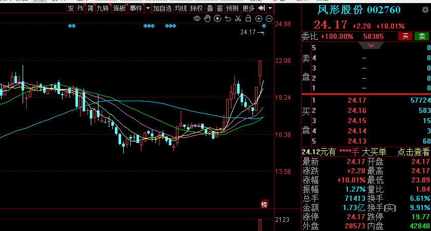Click the 金额 value 1.73亿
Viewport: 431px width, 231px height.
pos(354,207)
